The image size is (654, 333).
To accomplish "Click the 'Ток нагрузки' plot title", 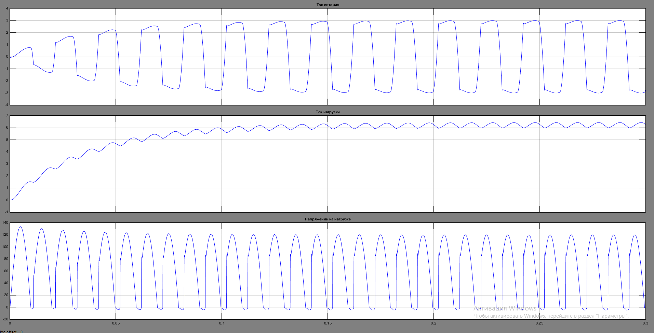I will click(x=328, y=112).
